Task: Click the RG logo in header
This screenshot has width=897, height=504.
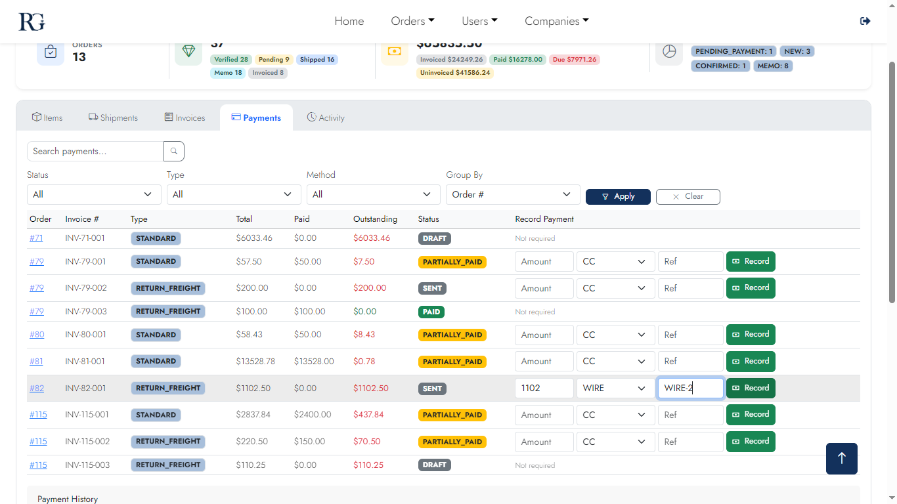Action: coord(32,22)
